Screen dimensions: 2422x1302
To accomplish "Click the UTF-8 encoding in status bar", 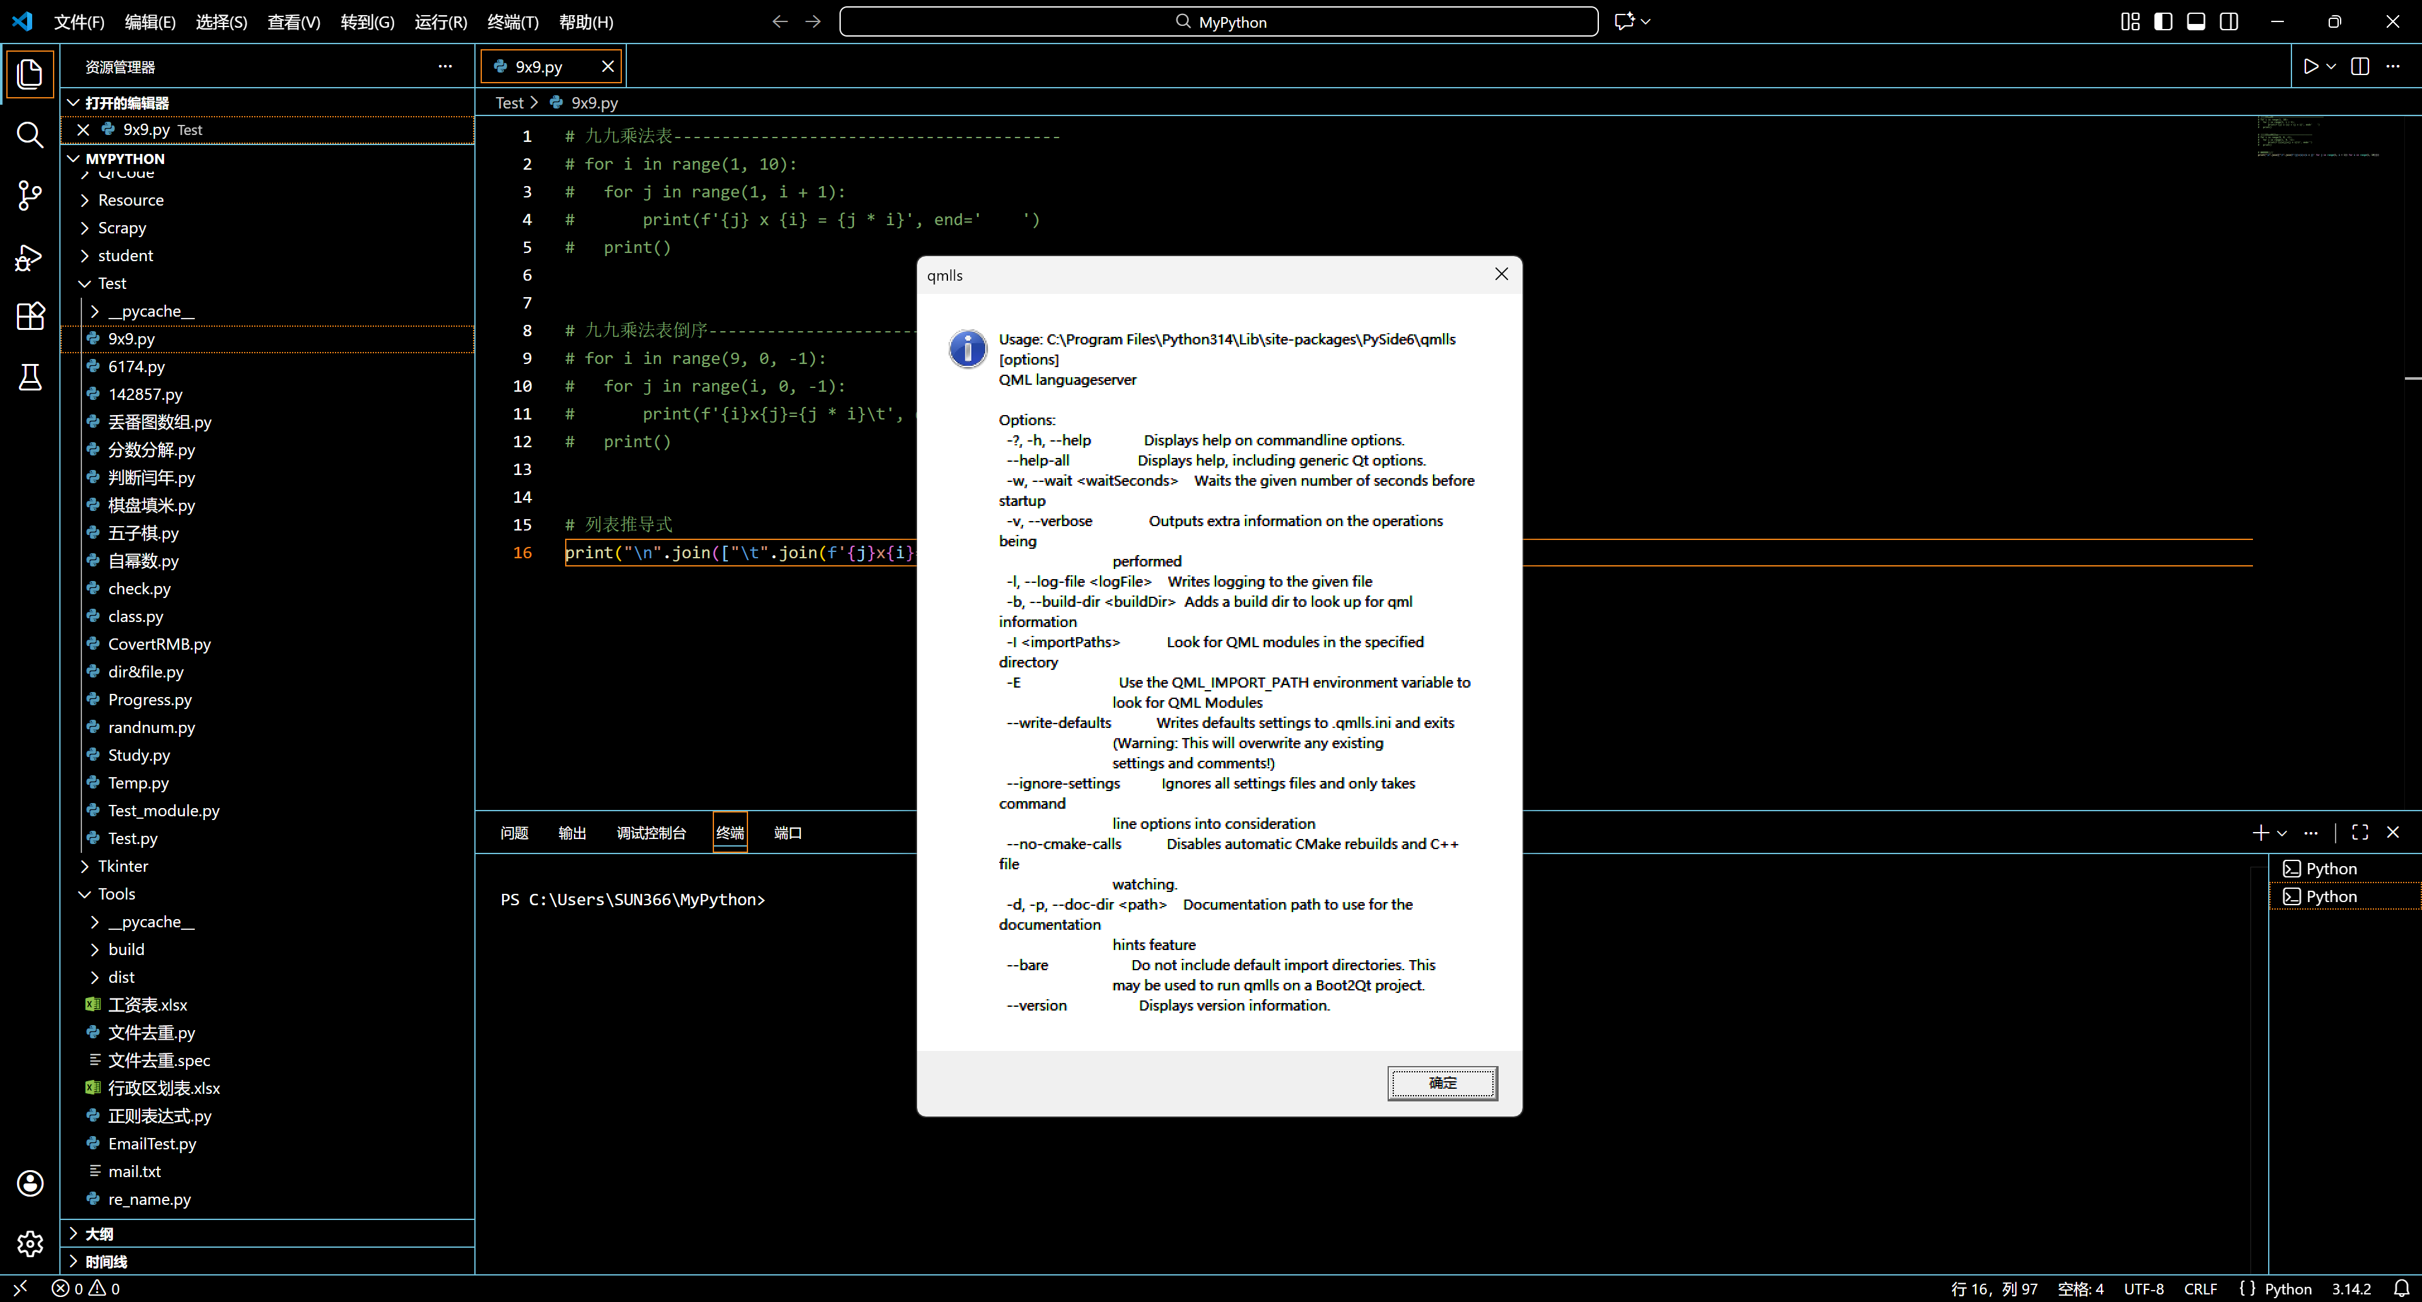I will [2143, 1288].
